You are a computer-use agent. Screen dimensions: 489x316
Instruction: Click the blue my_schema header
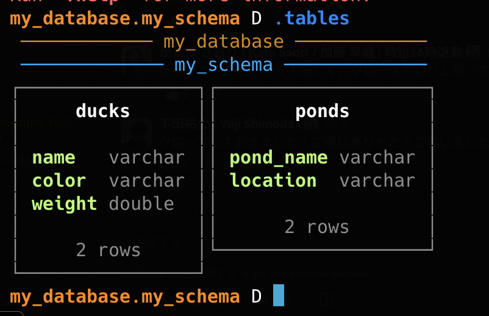tap(223, 64)
